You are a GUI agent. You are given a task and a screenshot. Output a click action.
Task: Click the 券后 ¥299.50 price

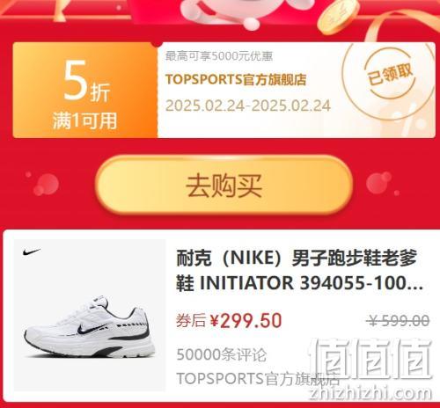click(x=229, y=320)
